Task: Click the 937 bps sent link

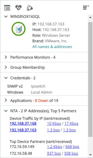Action: tap(54, 153)
